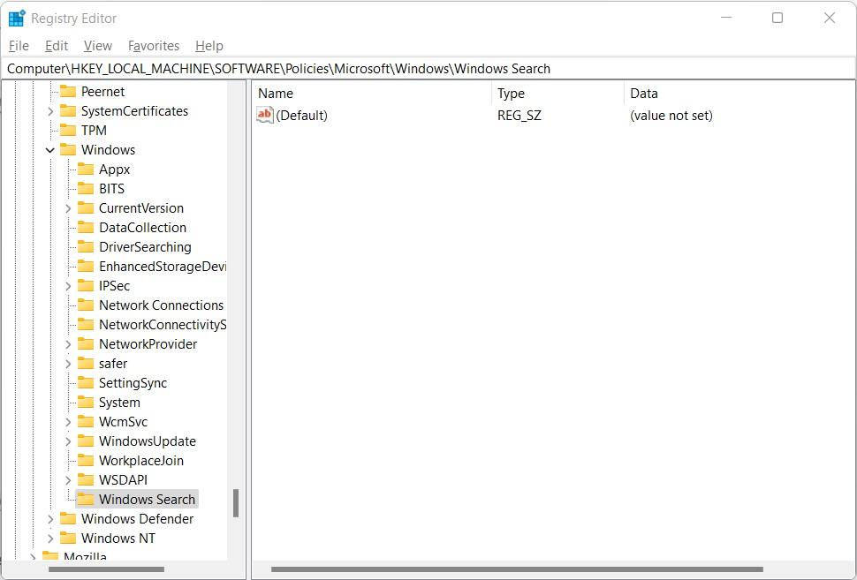Click the (Default) string value ab icon
This screenshot has width=857, height=580.
[264, 115]
